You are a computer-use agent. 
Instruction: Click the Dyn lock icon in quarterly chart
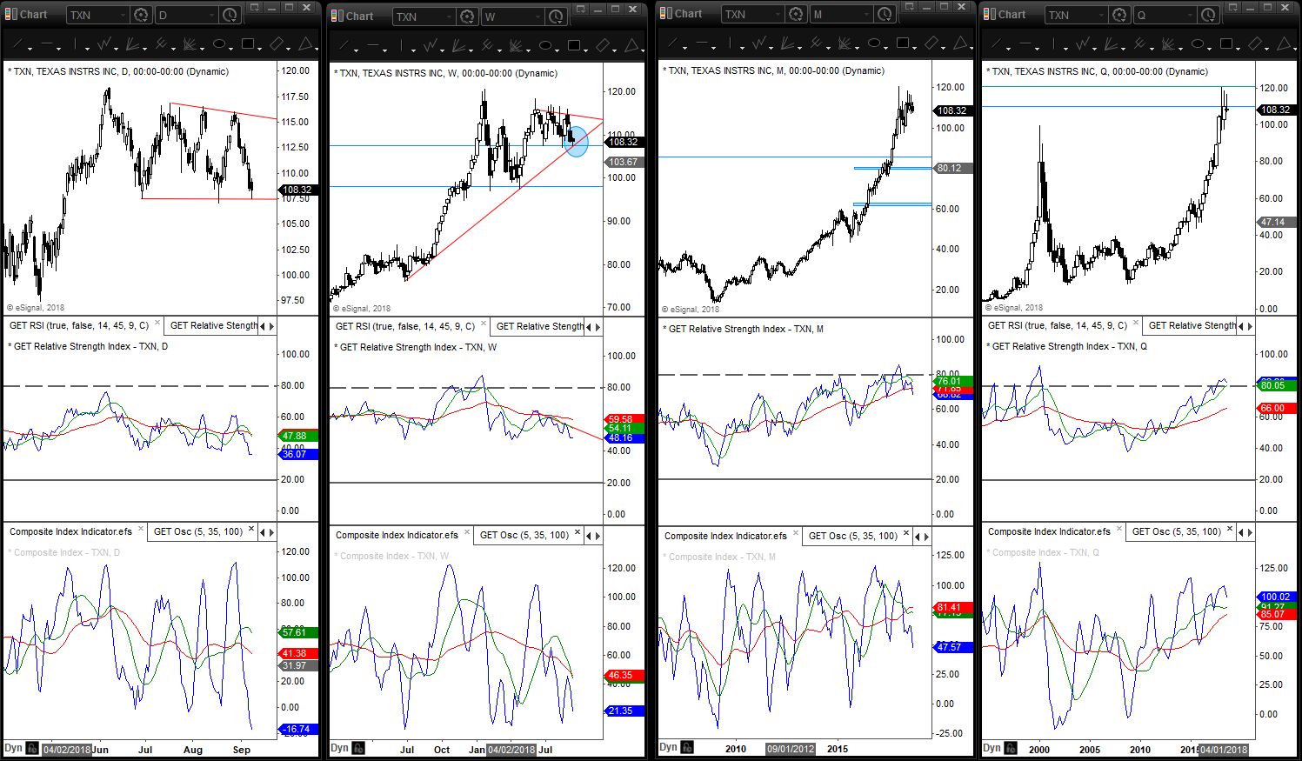[x=1011, y=748]
